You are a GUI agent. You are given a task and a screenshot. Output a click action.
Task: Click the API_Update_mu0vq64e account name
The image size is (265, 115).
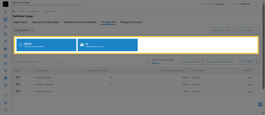coord(43,85)
